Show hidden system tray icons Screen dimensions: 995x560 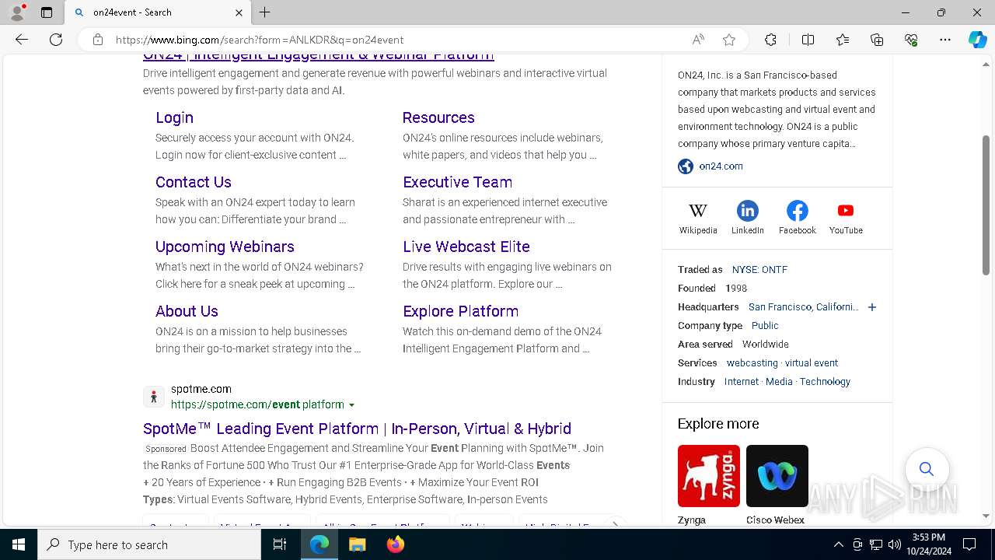point(838,544)
